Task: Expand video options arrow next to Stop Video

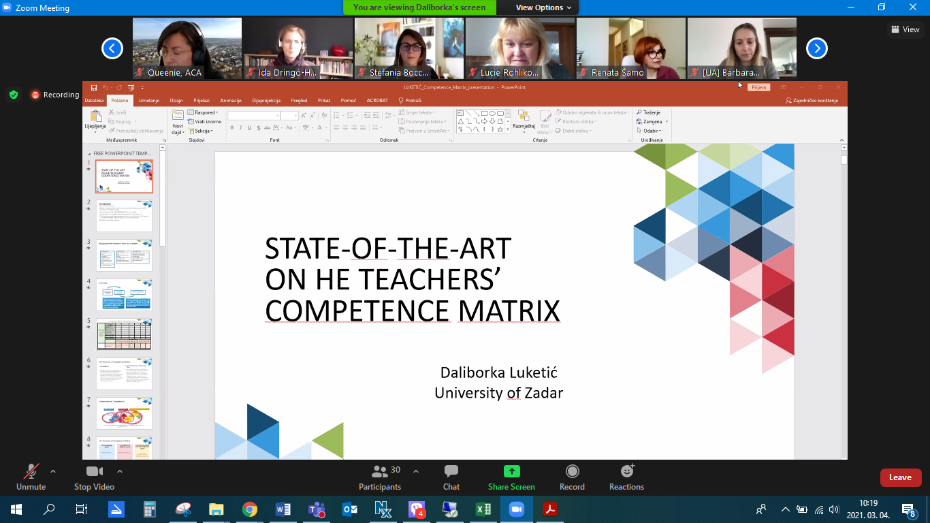Action: [x=120, y=471]
